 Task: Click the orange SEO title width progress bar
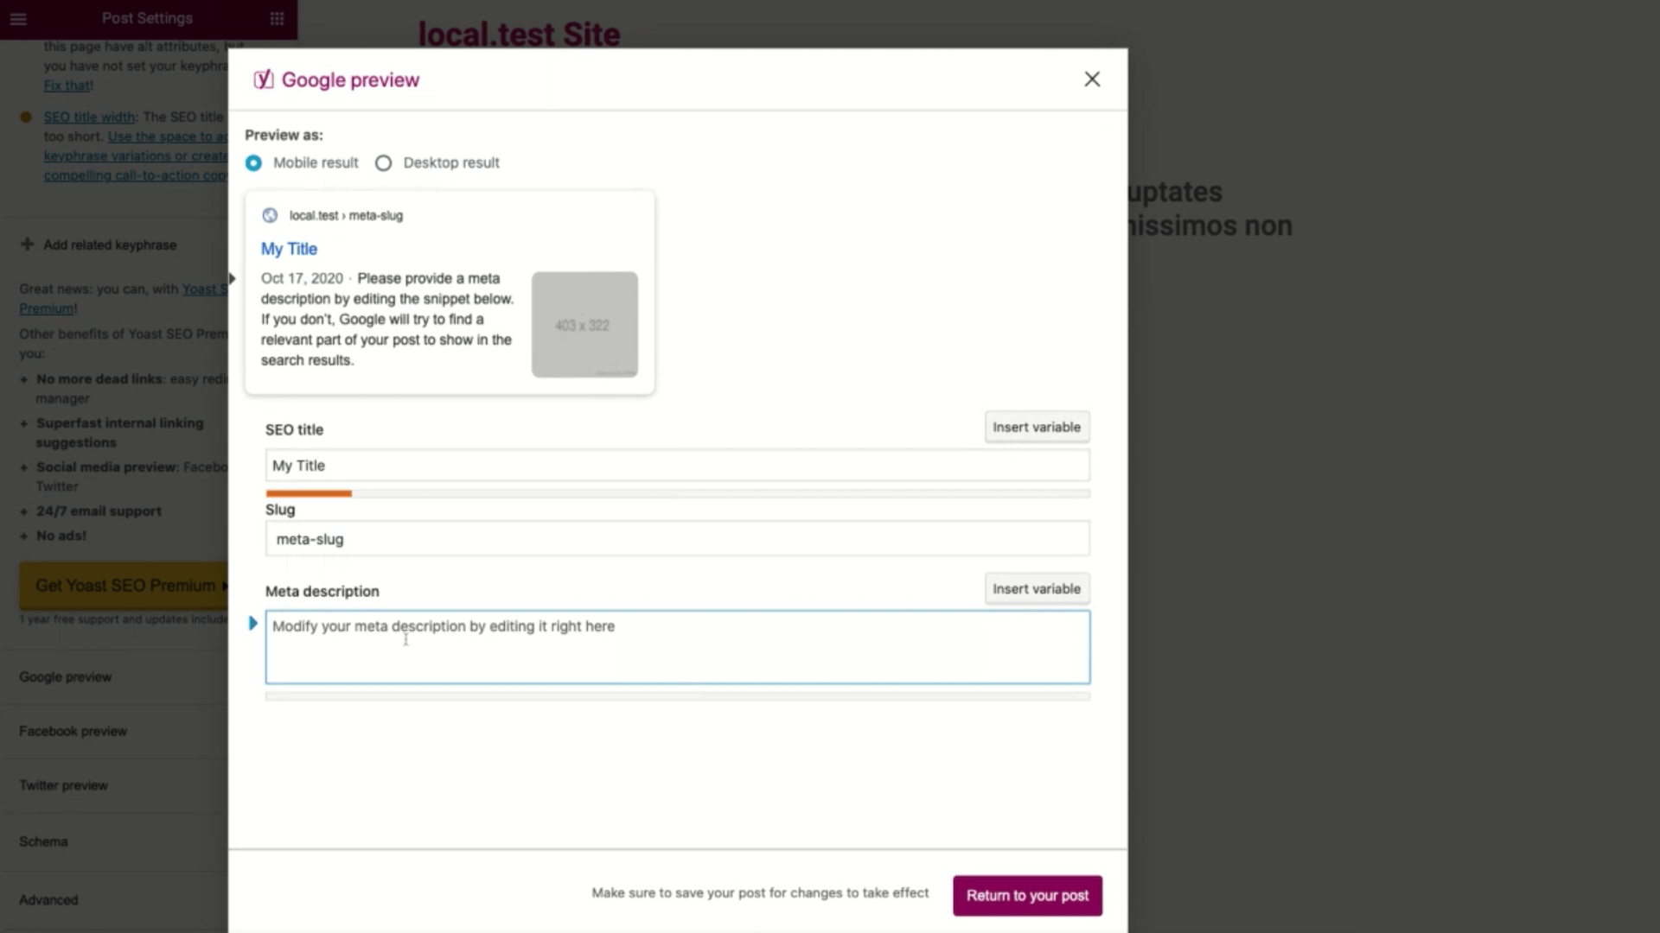[x=309, y=493]
